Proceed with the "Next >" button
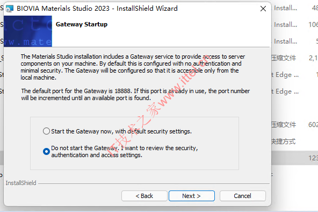The width and height of the screenshot is (318, 212). pos(191,196)
